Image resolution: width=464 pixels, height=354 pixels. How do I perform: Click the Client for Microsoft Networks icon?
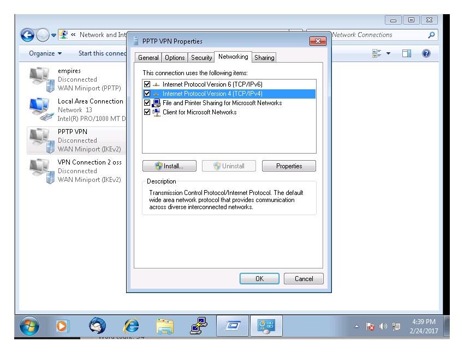point(156,113)
